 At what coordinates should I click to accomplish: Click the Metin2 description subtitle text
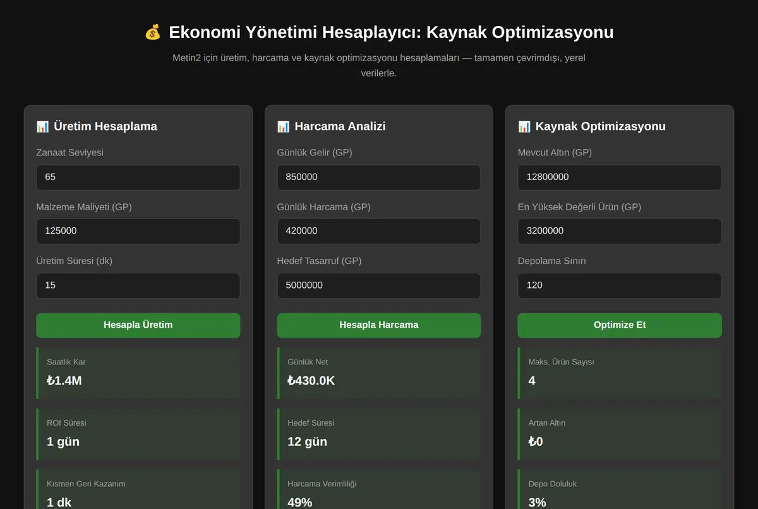(x=379, y=66)
